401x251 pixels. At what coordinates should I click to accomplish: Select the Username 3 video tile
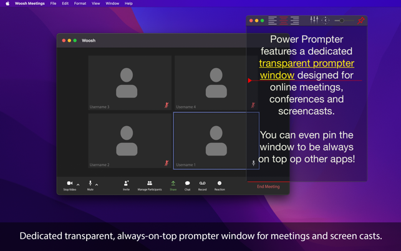(130, 82)
